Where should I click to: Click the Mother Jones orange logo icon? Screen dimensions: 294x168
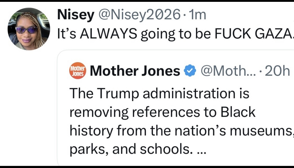pos(77,71)
